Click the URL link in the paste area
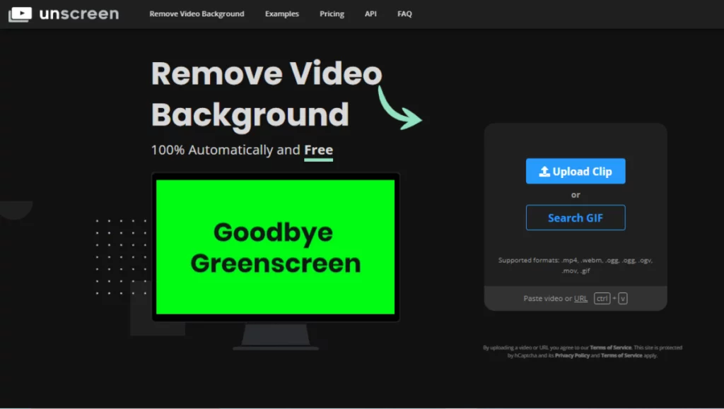This screenshot has width=724, height=409. click(x=580, y=298)
